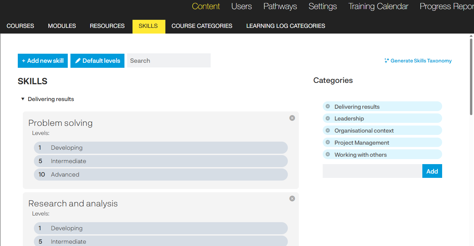
Task: Open the Learning Log Categories tab
Action: click(285, 26)
